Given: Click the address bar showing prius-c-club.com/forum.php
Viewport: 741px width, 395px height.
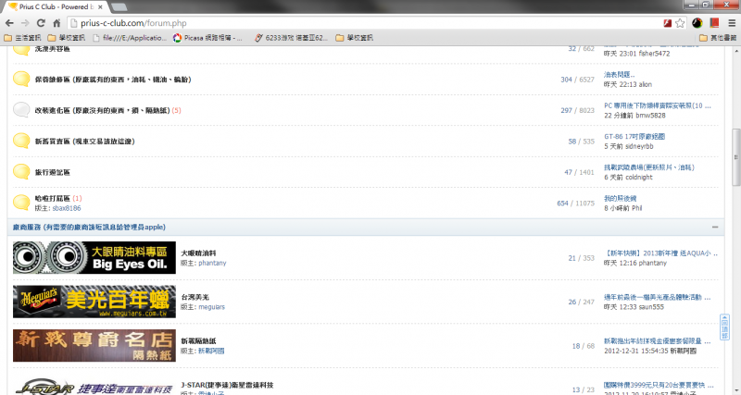Looking at the screenshot, I should point(364,22).
